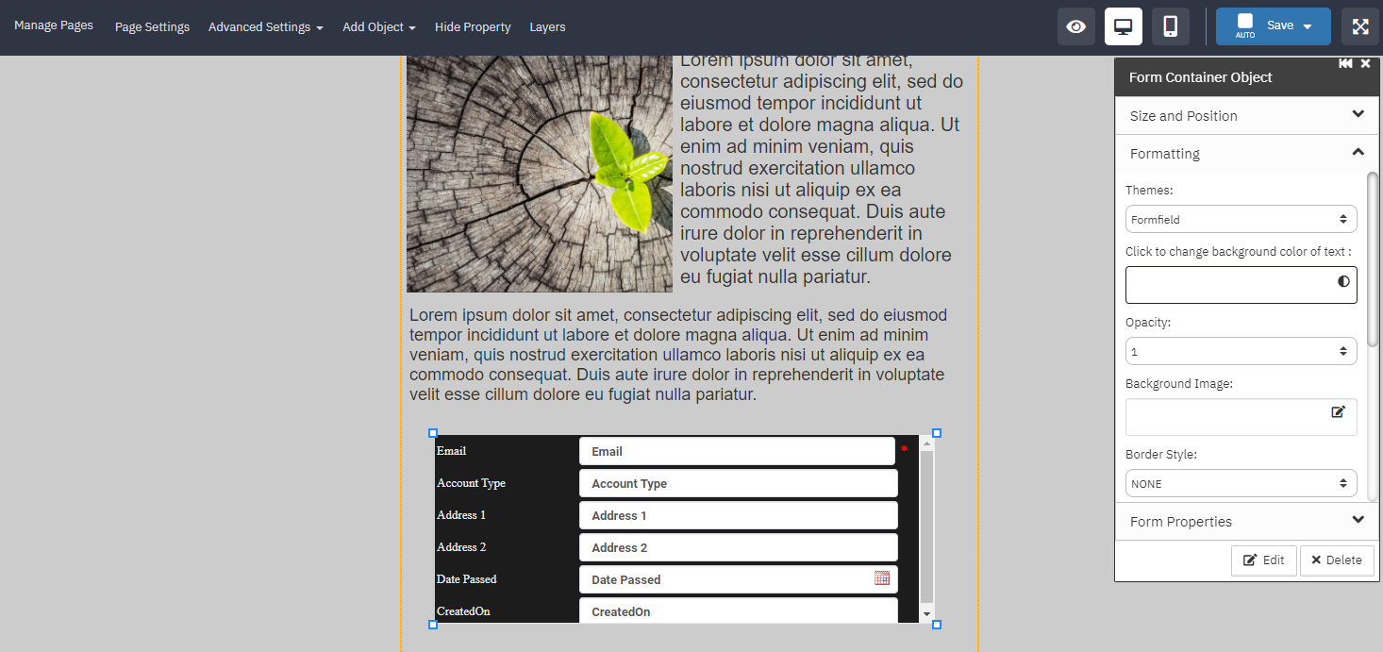The width and height of the screenshot is (1383, 652).
Task: Click the Background Image field
Action: pyautogui.click(x=1241, y=417)
